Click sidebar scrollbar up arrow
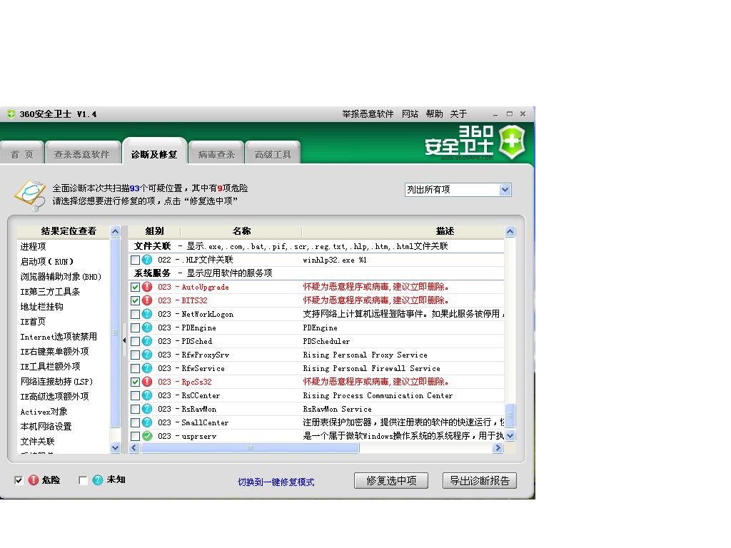731x548 pixels. pos(115,231)
